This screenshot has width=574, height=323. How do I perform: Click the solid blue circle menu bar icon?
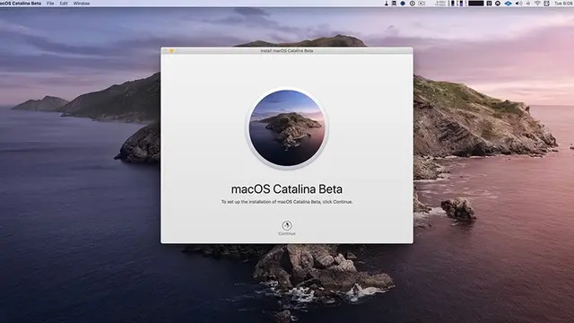point(403,4)
